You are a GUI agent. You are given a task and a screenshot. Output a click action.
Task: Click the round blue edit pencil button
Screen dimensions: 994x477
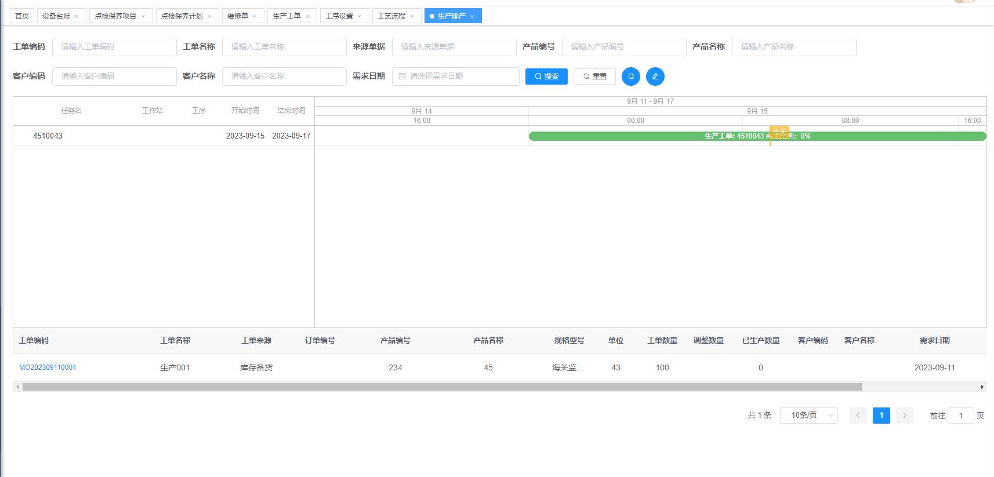[655, 77]
